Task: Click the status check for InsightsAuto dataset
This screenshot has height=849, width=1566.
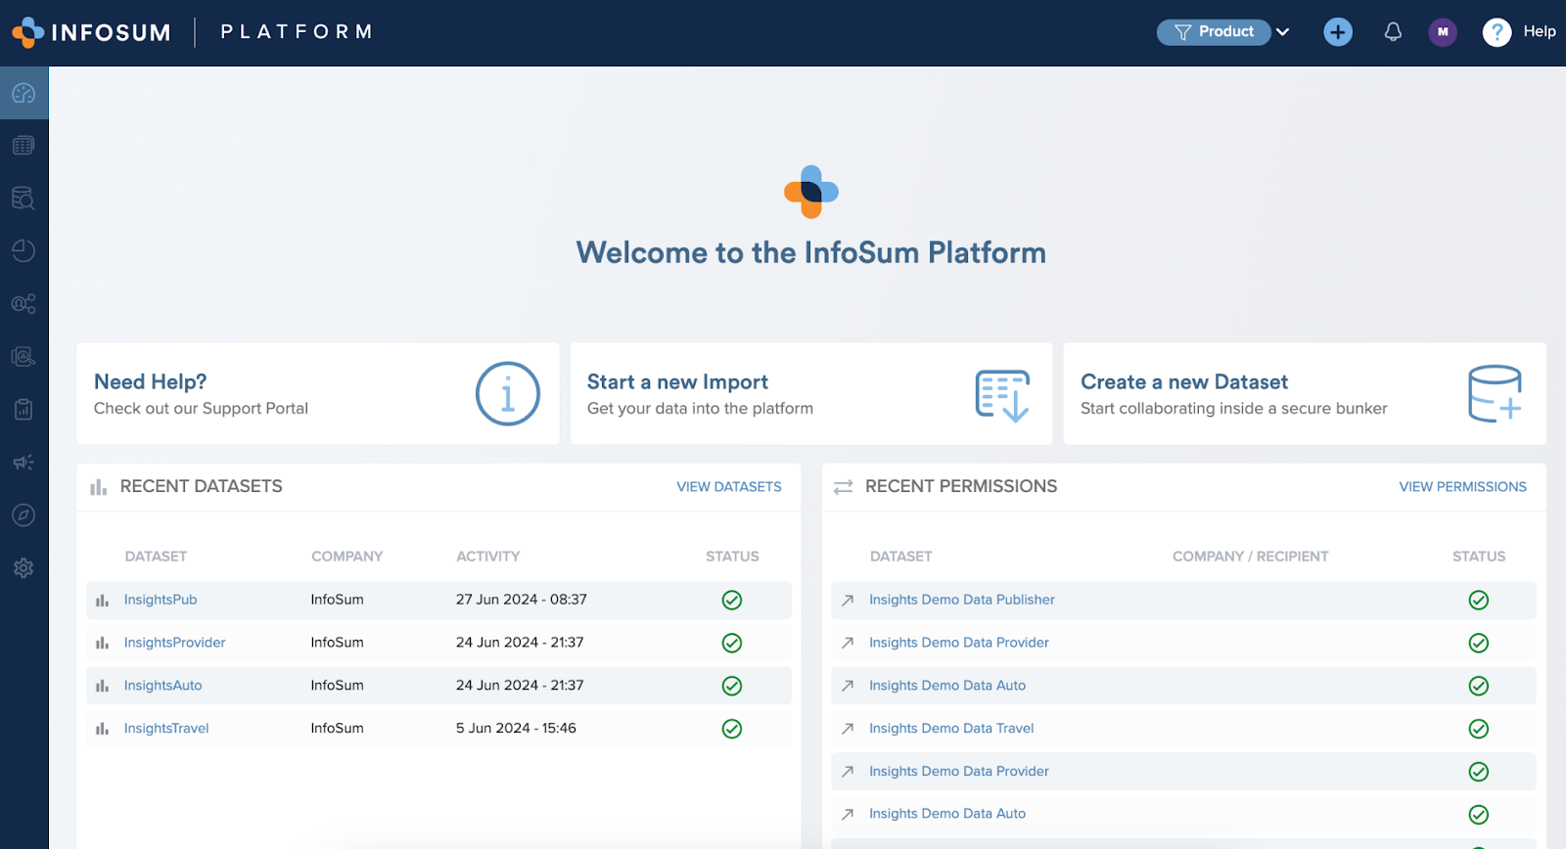Action: (x=732, y=686)
